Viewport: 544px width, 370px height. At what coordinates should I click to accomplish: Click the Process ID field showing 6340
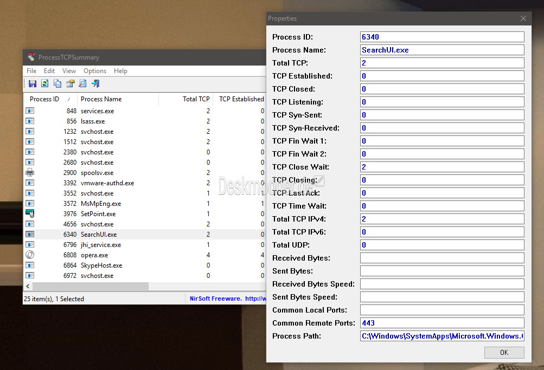[442, 37]
